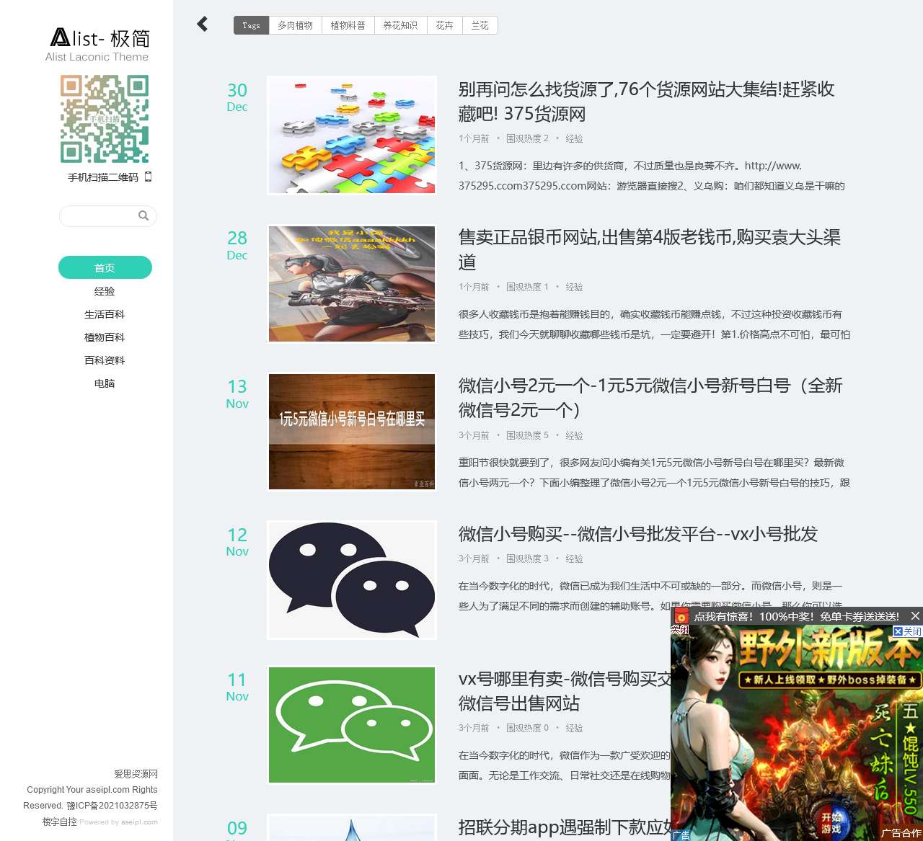Image resolution: width=923 pixels, height=841 pixels.
Task: Open the 生活百科 menu item
Action: click(x=105, y=314)
